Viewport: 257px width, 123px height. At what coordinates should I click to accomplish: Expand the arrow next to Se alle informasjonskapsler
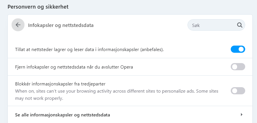click(x=242, y=114)
